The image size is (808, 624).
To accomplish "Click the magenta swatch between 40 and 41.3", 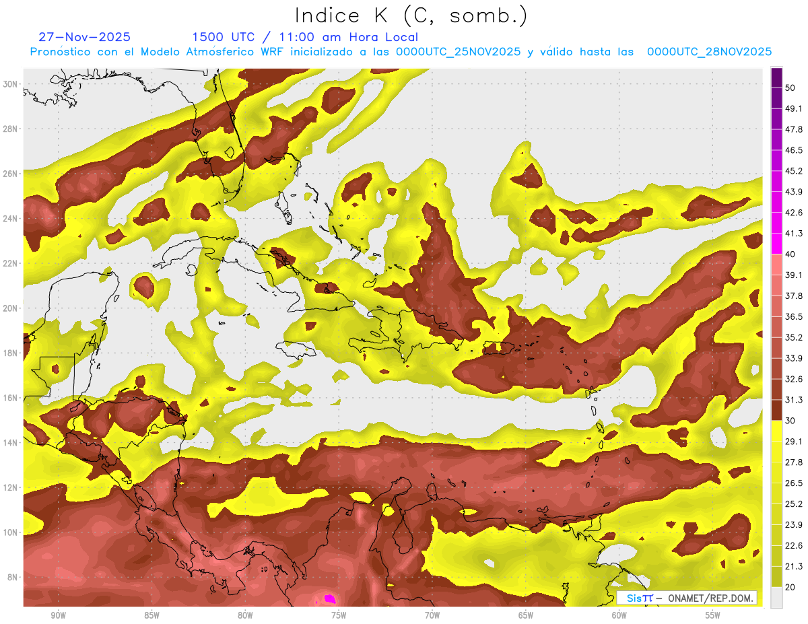I will pos(776,244).
